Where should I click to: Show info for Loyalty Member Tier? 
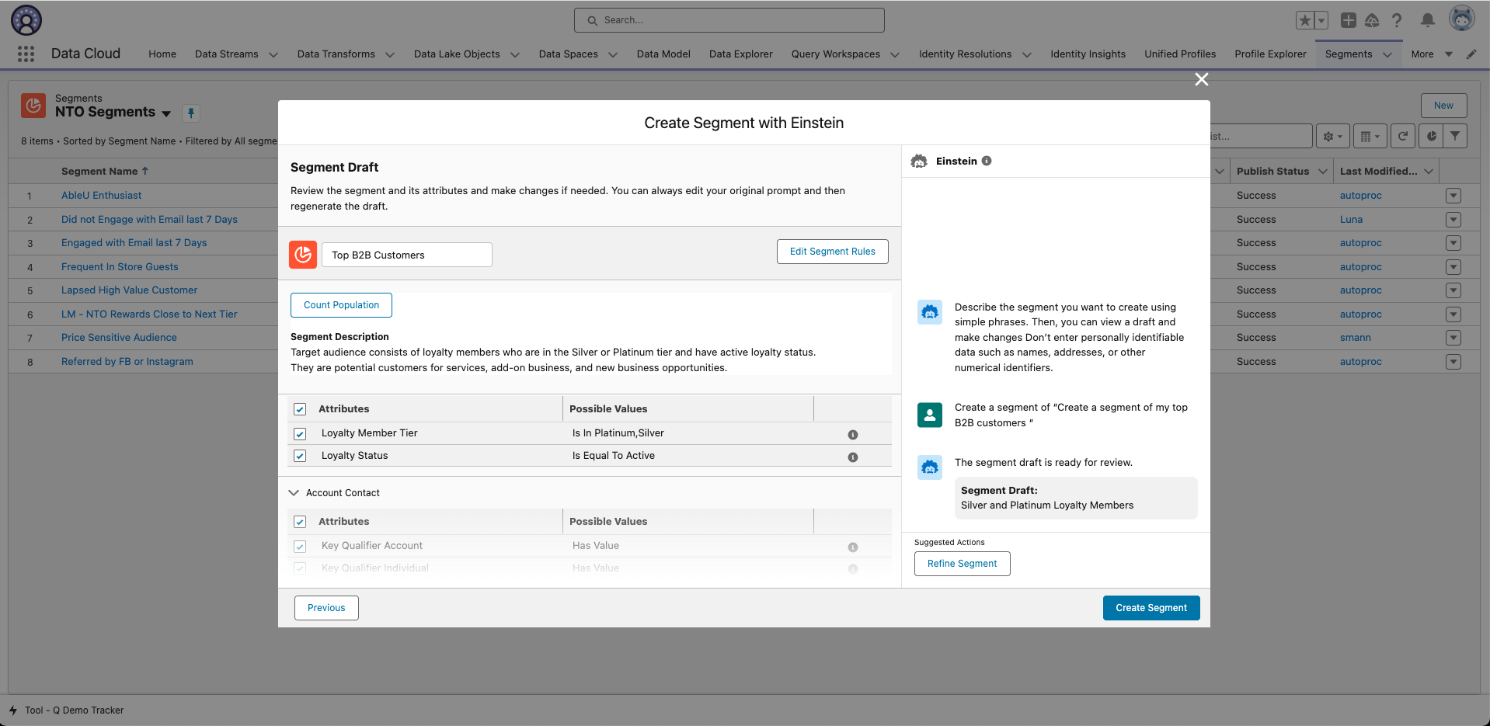click(x=853, y=435)
